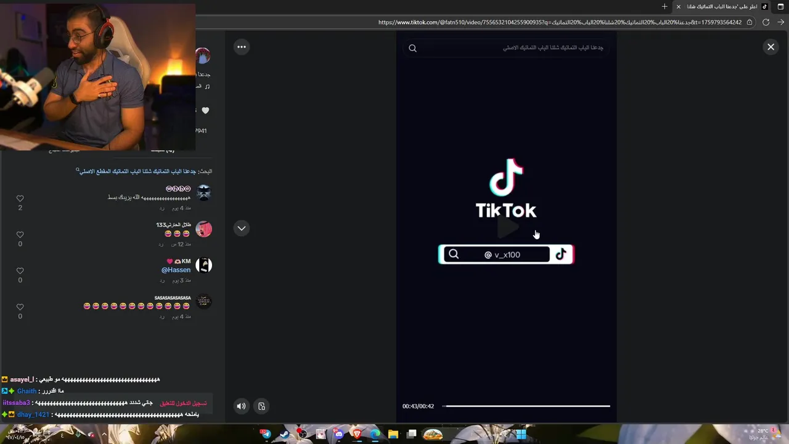The width and height of the screenshot is (789, 444).
Task: Focus the search field above the video
Action: point(506,48)
